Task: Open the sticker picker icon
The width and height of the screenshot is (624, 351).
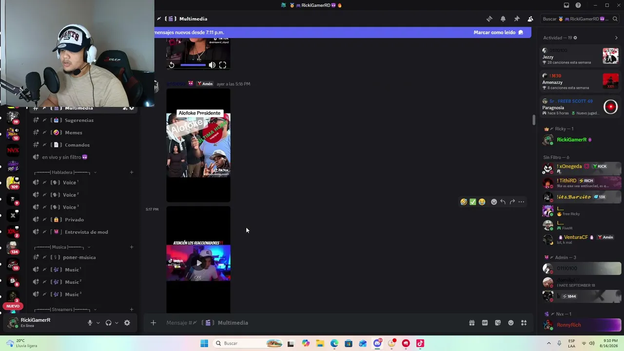Action: pyautogui.click(x=498, y=323)
